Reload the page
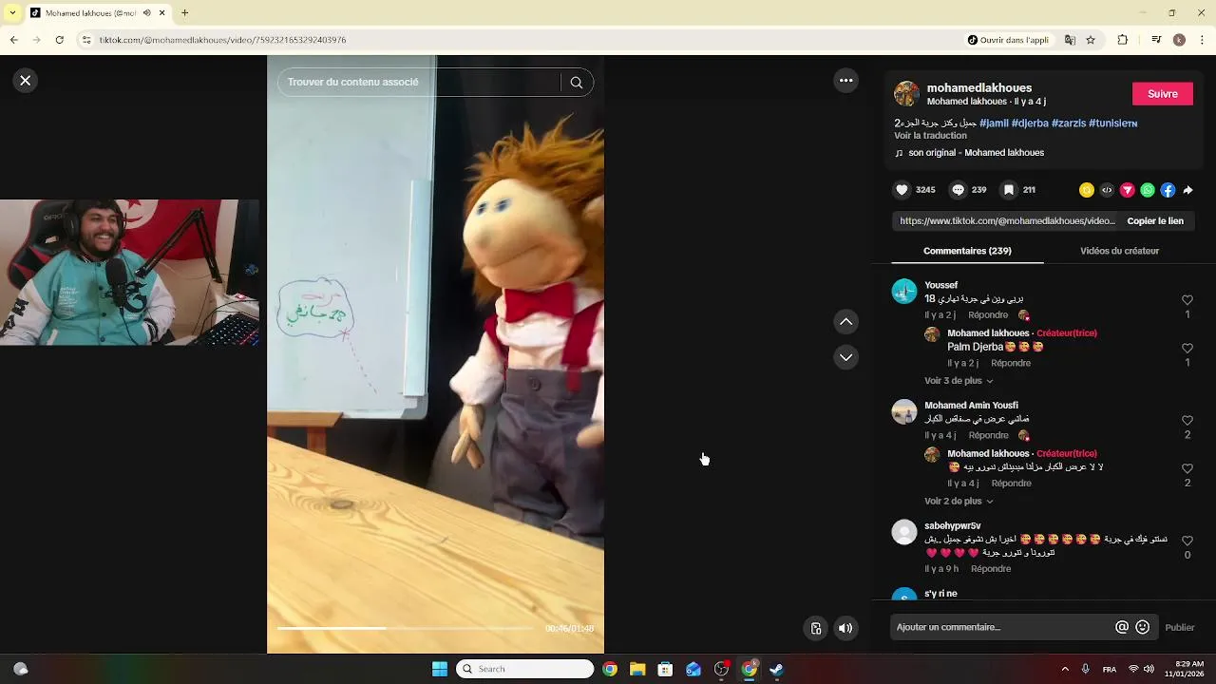 [x=60, y=40]
